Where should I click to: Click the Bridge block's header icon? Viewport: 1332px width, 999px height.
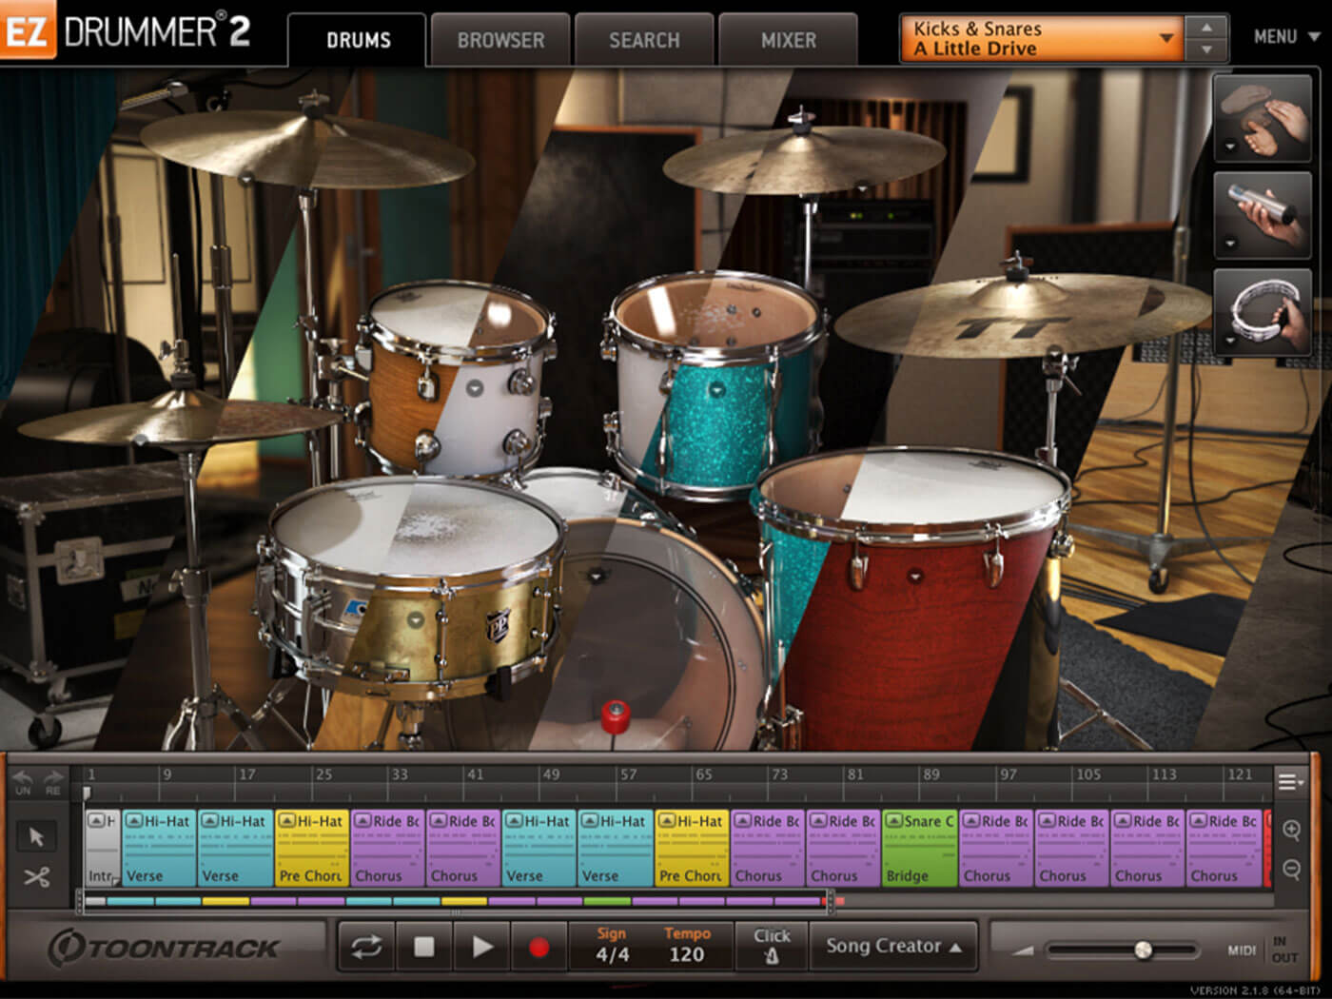pos(893,820)
